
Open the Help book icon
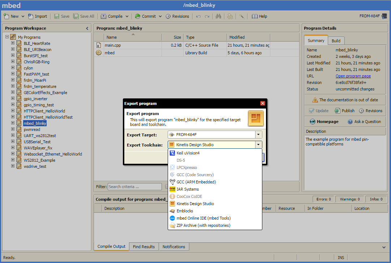click(255, 16)
